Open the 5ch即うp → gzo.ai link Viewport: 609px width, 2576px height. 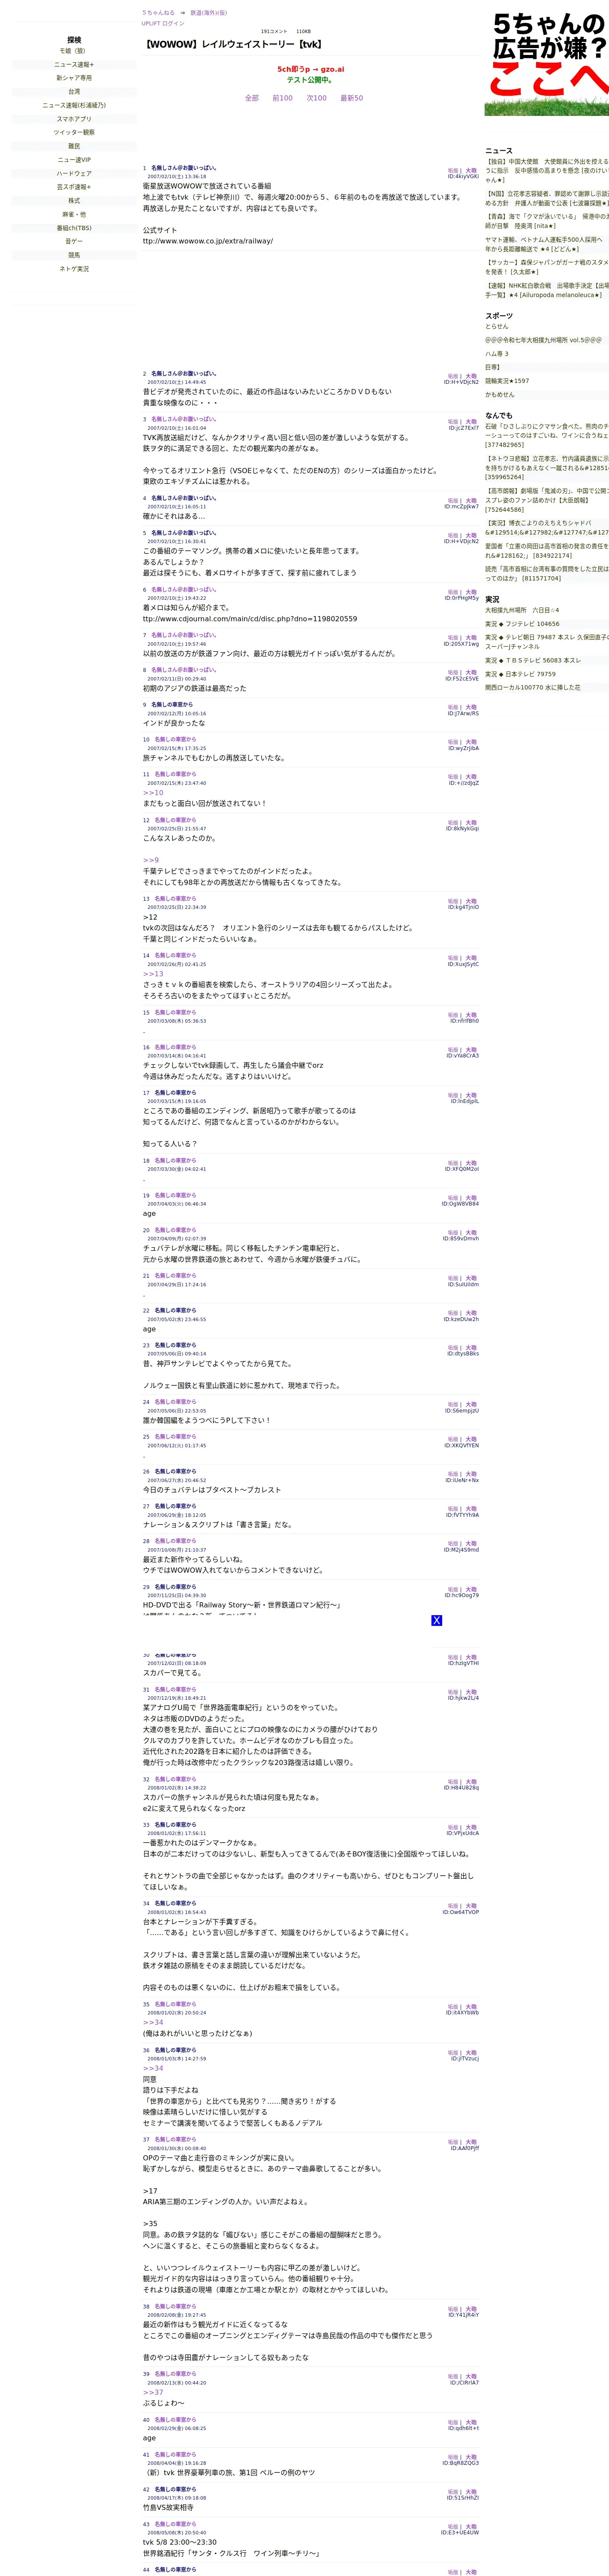(x=311, y=69)
